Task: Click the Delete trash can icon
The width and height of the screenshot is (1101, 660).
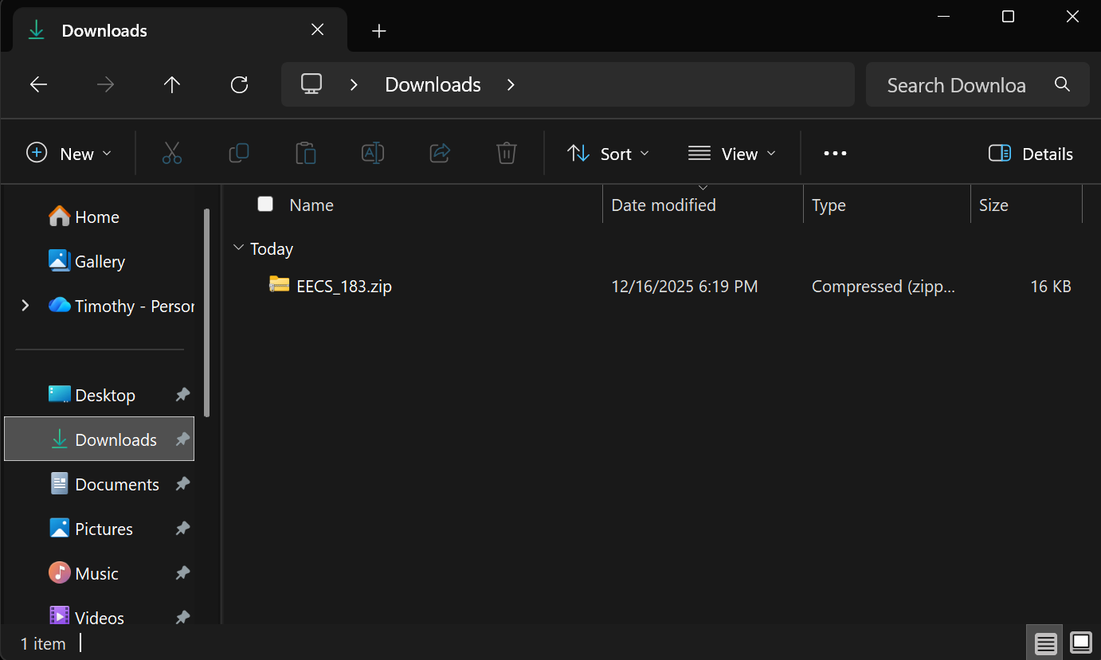Action: point(507,153)
